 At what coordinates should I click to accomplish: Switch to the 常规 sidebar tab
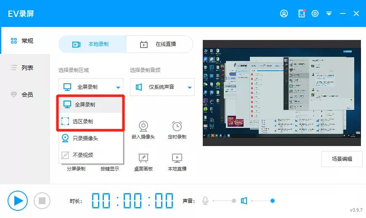pos(25,41)
